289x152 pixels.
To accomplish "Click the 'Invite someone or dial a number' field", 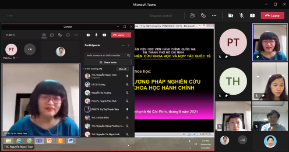I will [x=105, y=55].
